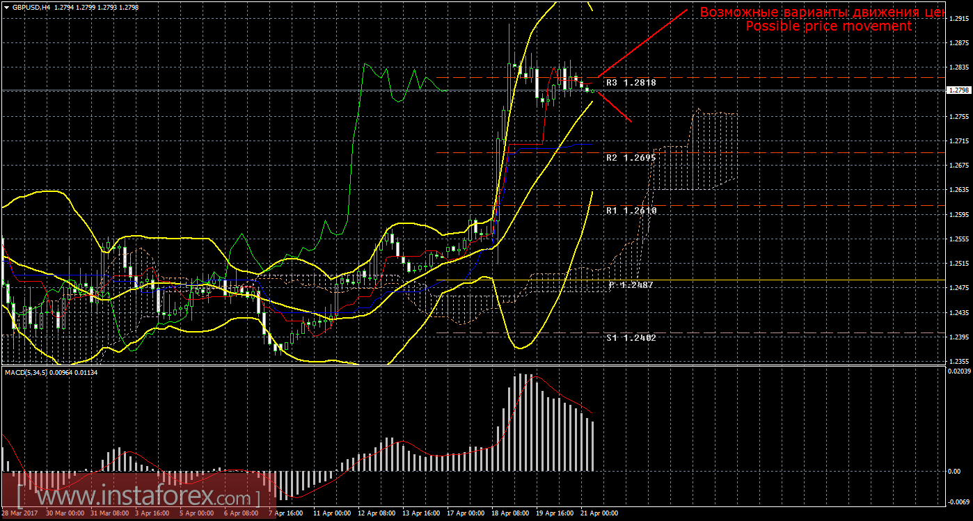Click the 'Possible price movement' annotation text

tap(828, 26)
